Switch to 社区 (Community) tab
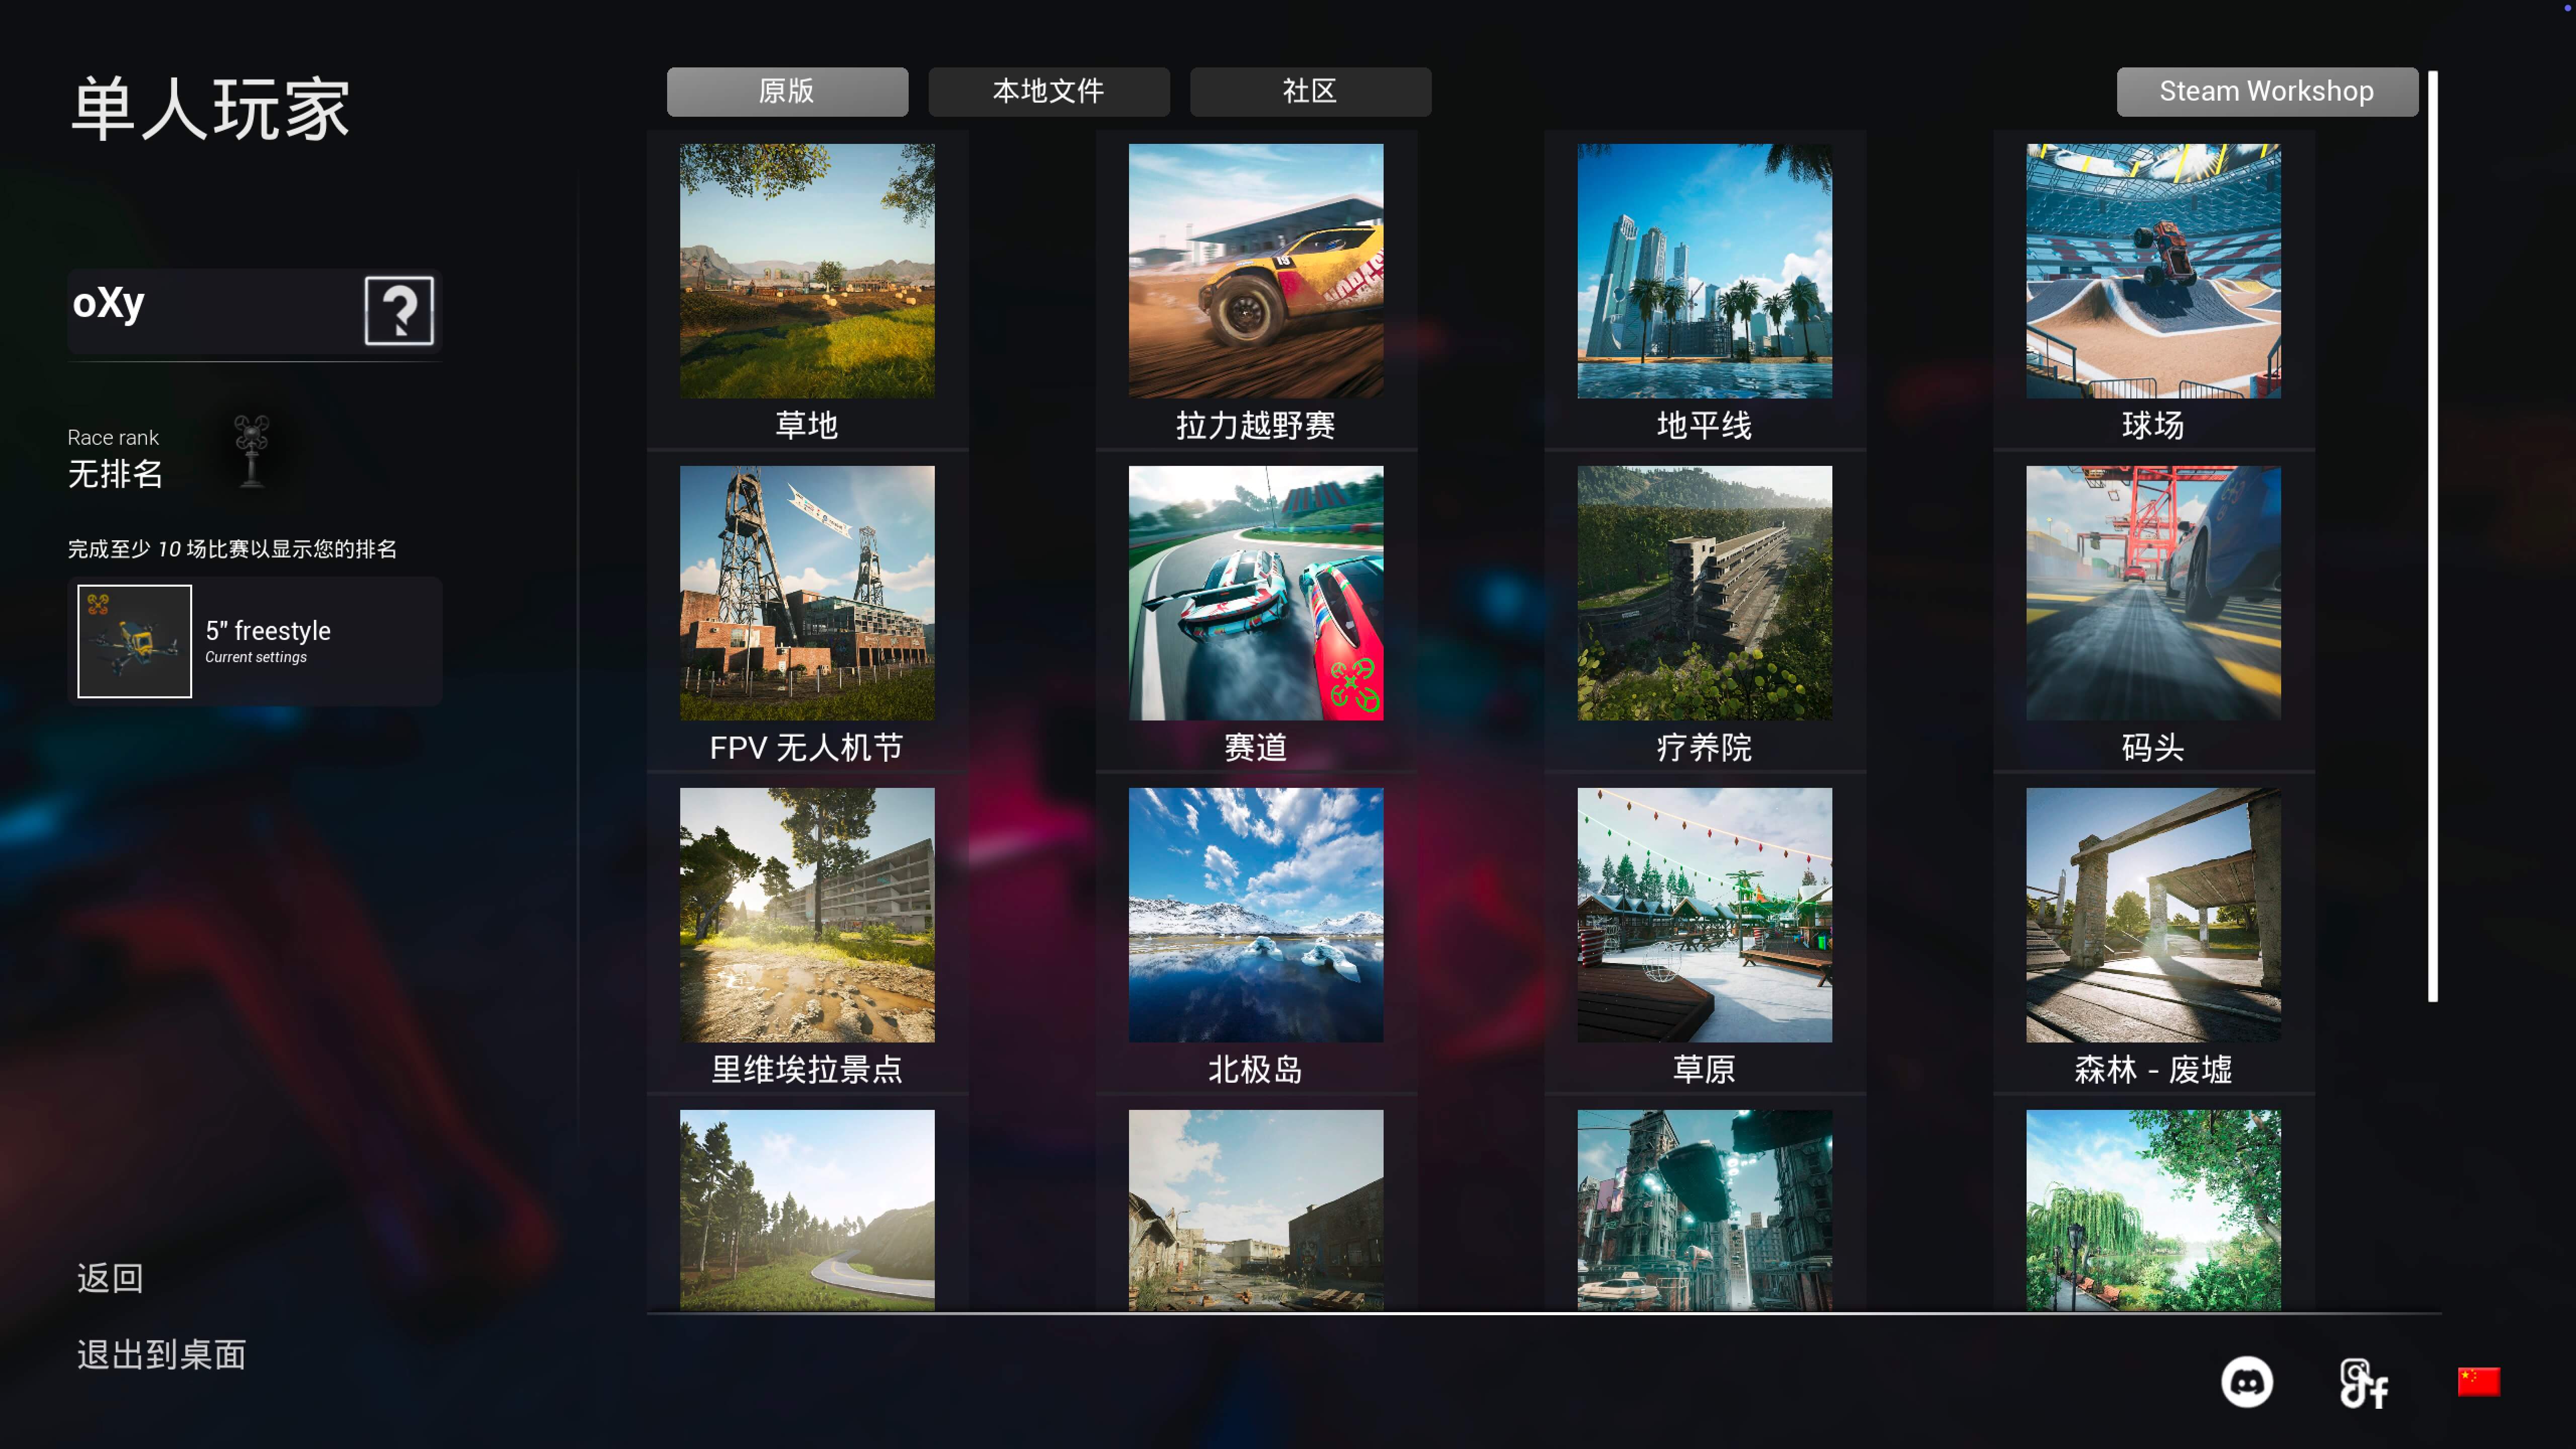The image size is (2576, 1449). pos(1309,90)
